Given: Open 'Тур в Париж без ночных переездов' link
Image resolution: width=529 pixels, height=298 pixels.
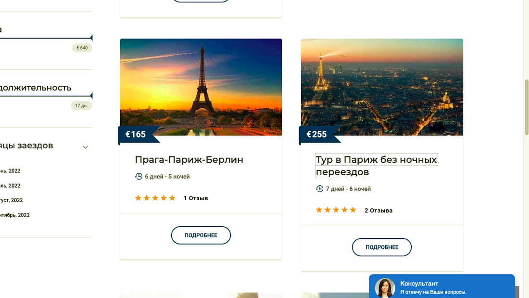Looking at the screenshot, I should coord(376,166).
